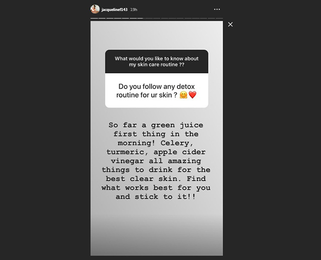Tap the "turmeric, apple cider" line
Screen dimensions: 321x260
point(156,152)
